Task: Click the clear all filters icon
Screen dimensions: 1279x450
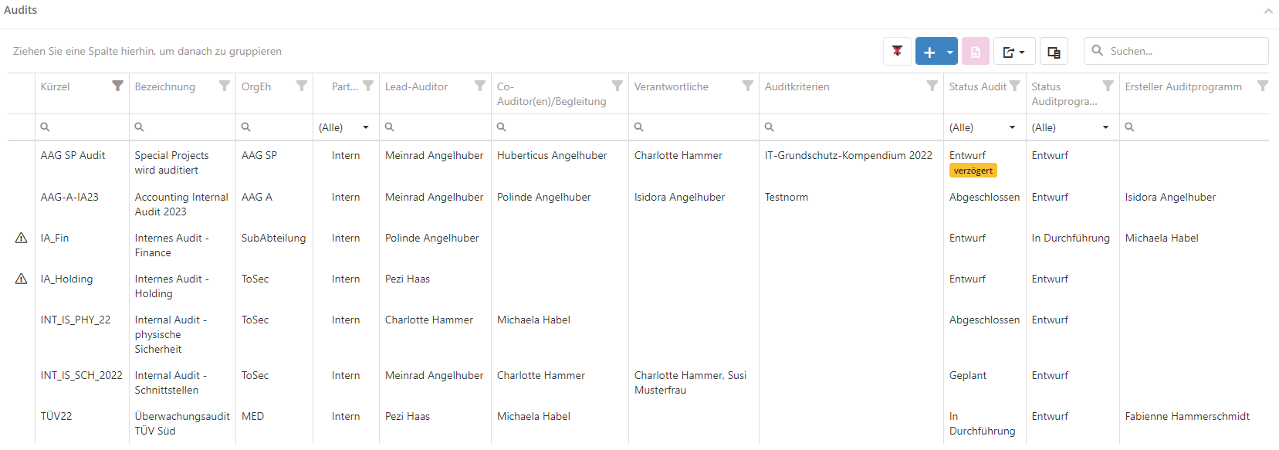Action: click(897, 52)
